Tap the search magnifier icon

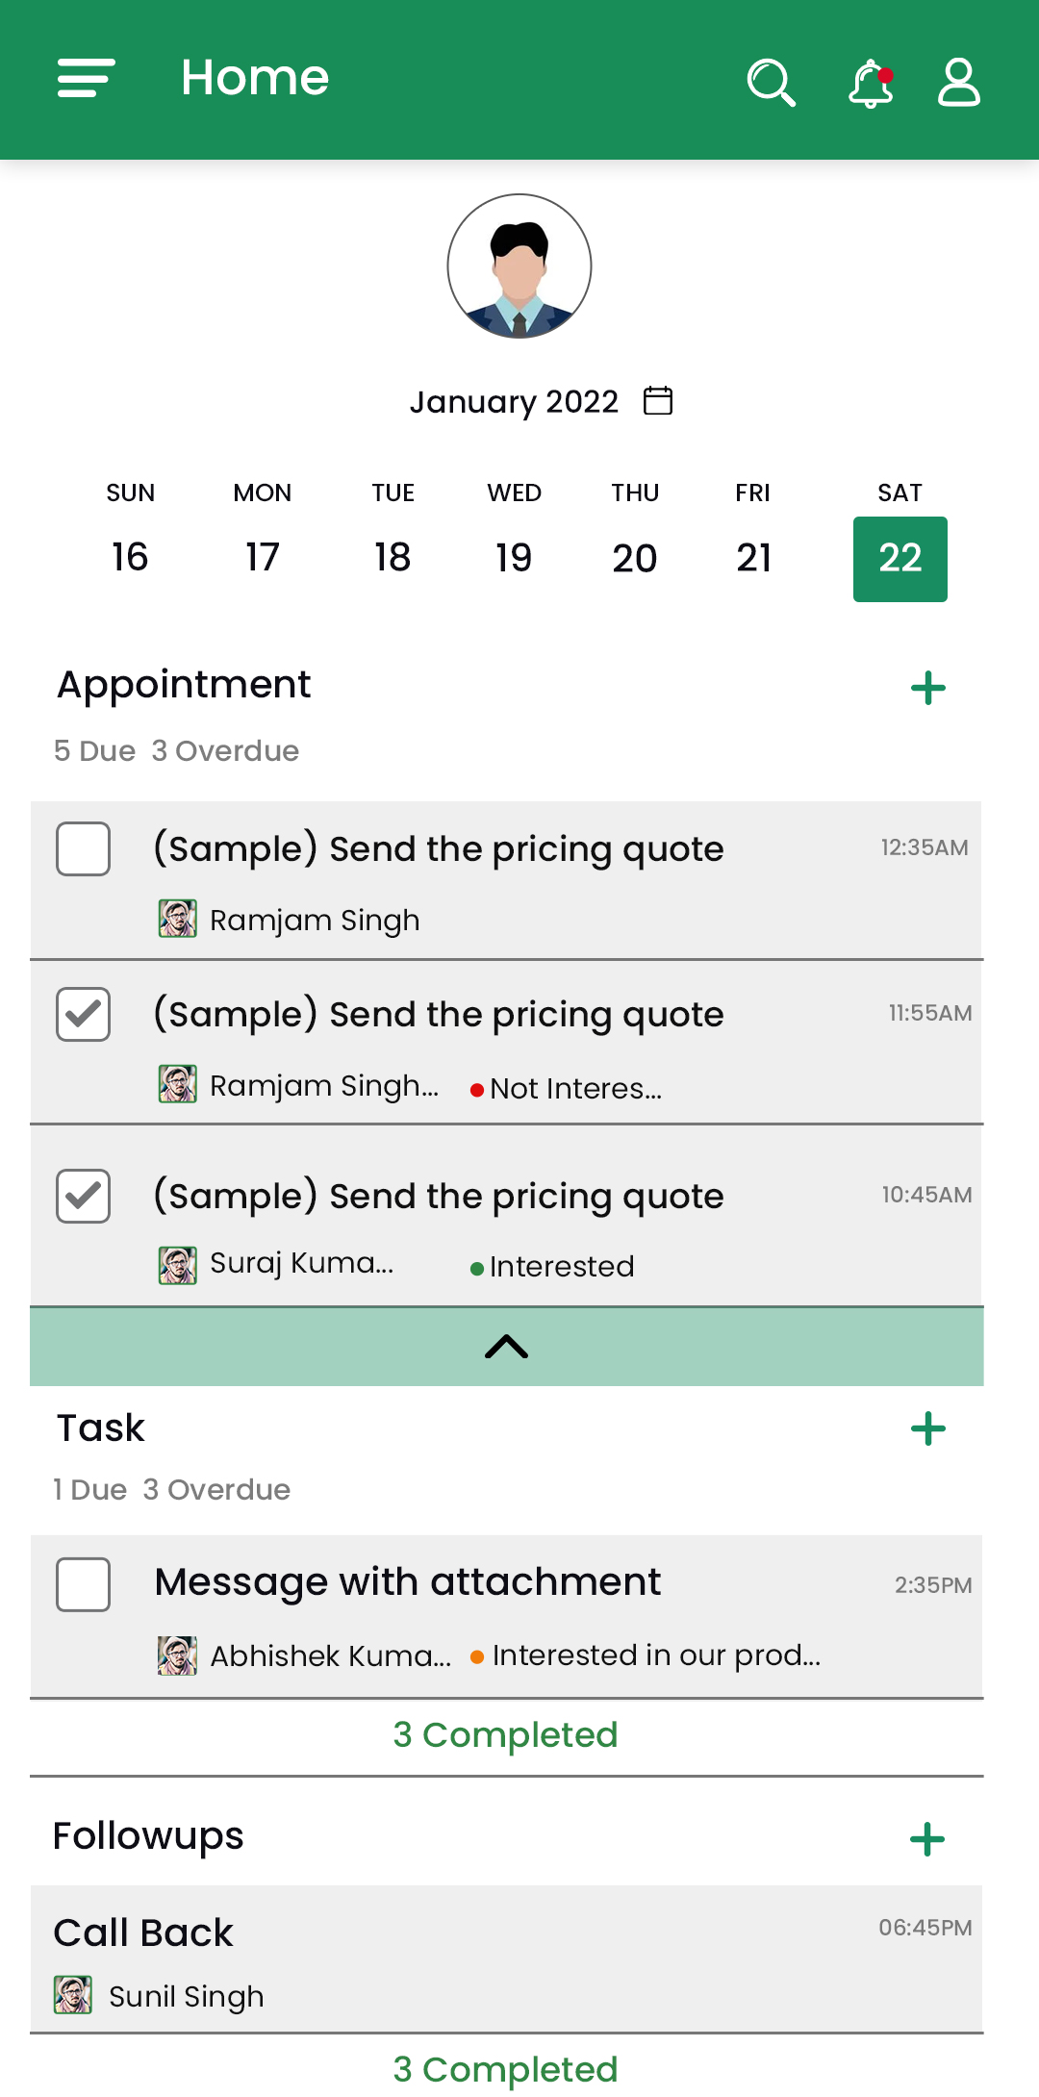(771, 82)
